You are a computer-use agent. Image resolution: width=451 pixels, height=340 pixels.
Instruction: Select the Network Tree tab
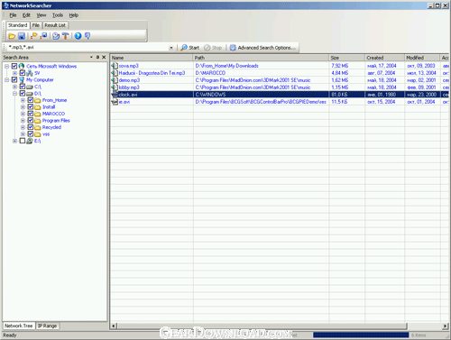point(19,326)
